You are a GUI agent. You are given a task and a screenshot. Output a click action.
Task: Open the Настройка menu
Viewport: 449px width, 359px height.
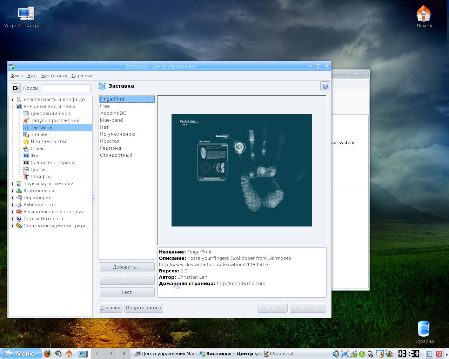click(x=54, y=75)
